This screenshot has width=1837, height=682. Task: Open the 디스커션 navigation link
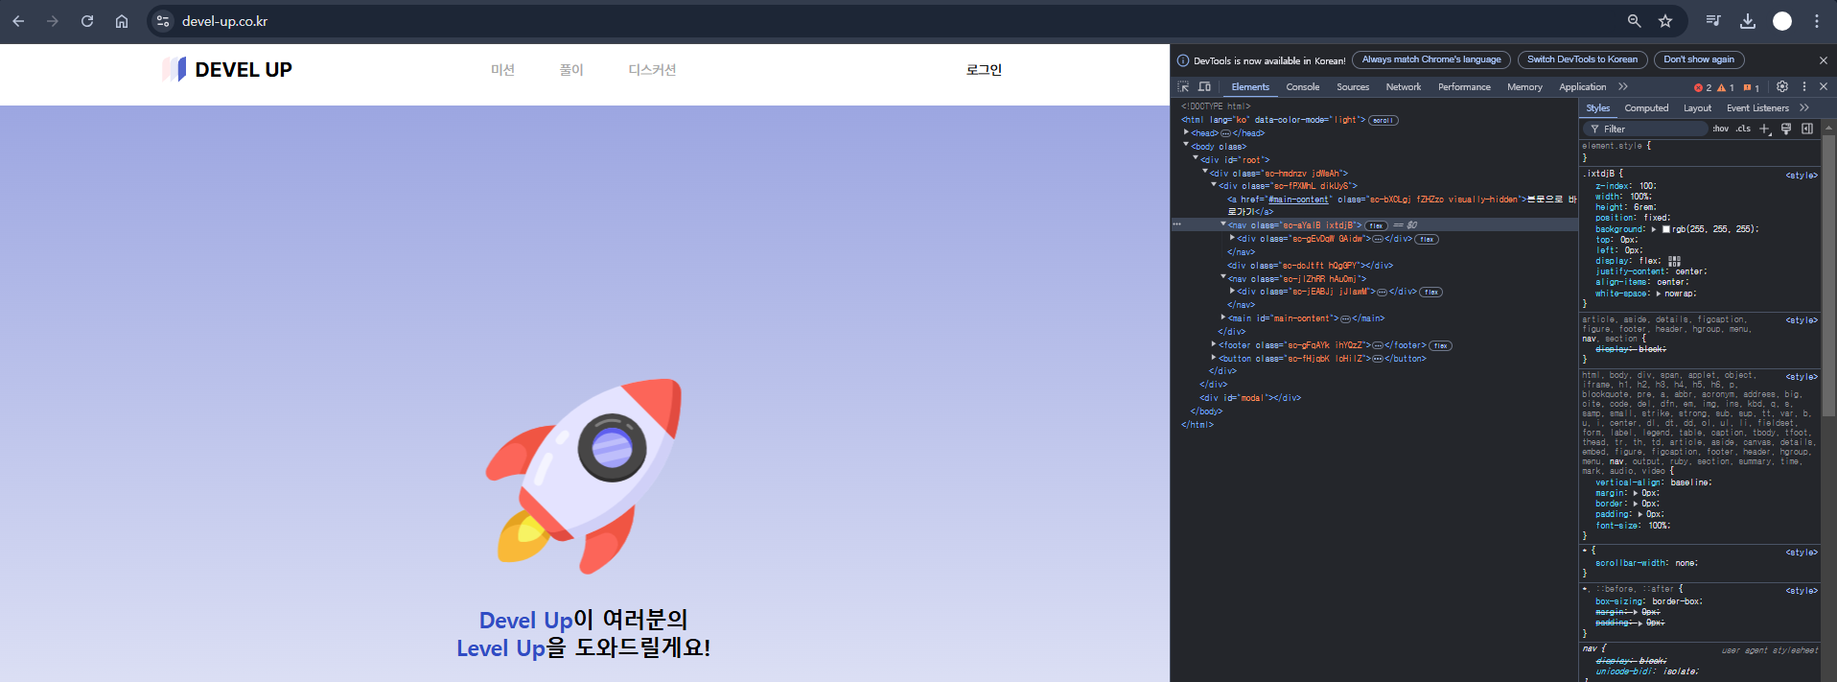click(652, 69)
